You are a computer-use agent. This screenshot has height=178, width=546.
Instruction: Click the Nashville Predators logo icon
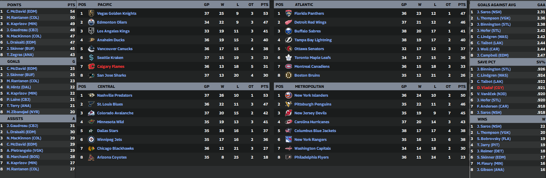91,95
